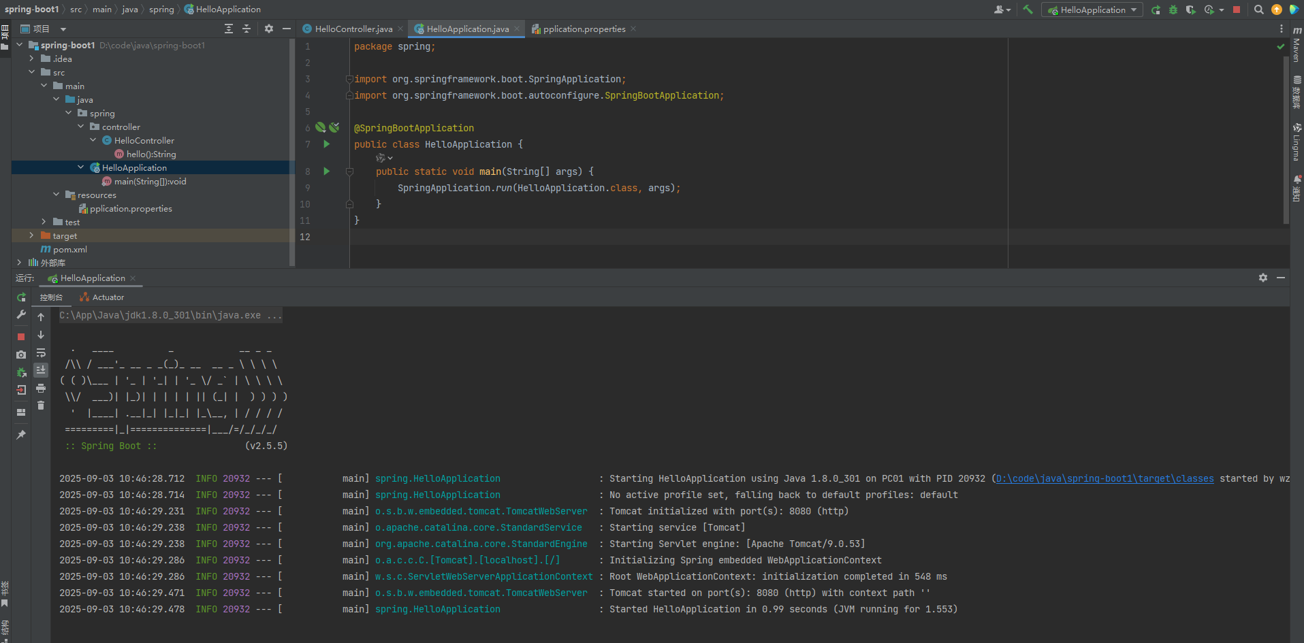Expand the external libraries (外部库) node
This screenshot has height=643, width=1304.
[19, 263]
